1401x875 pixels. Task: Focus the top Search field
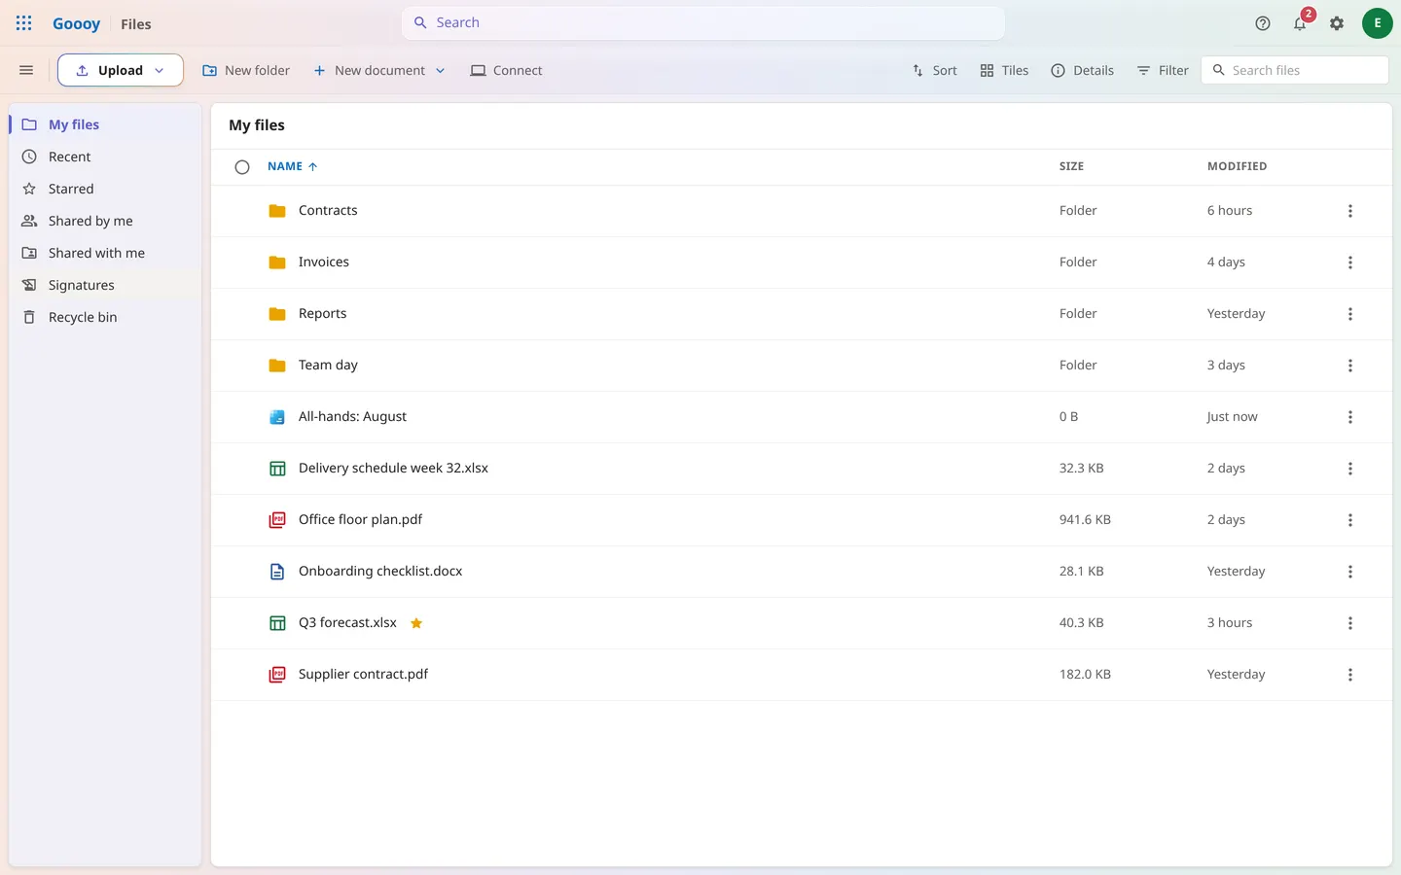[x=702, y=22]
